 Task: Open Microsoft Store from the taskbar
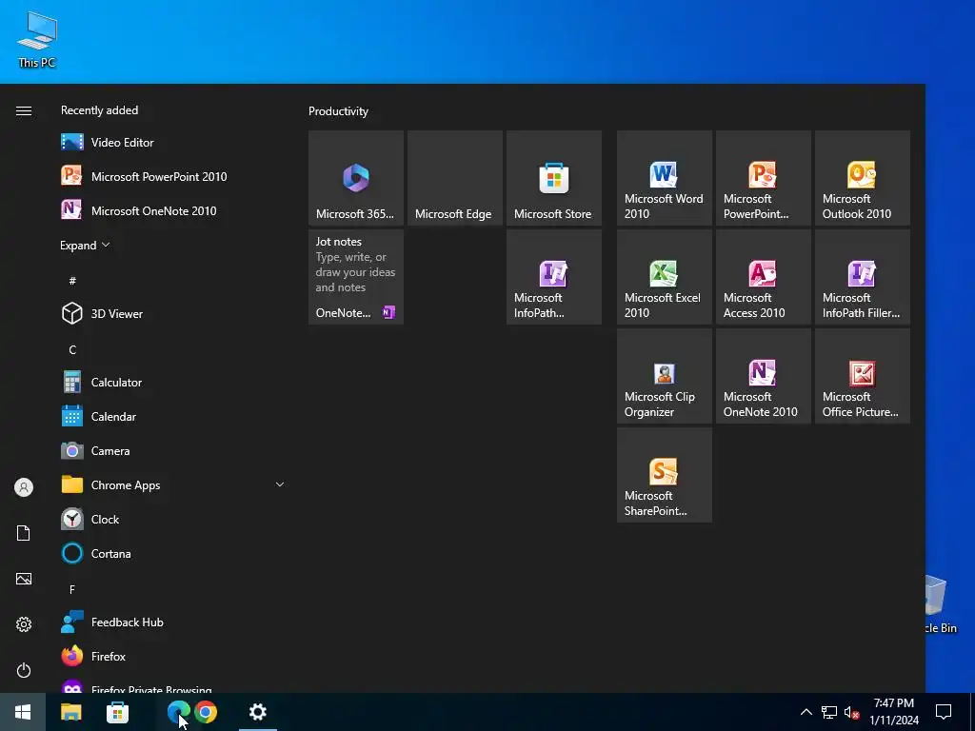click(117, 712)
